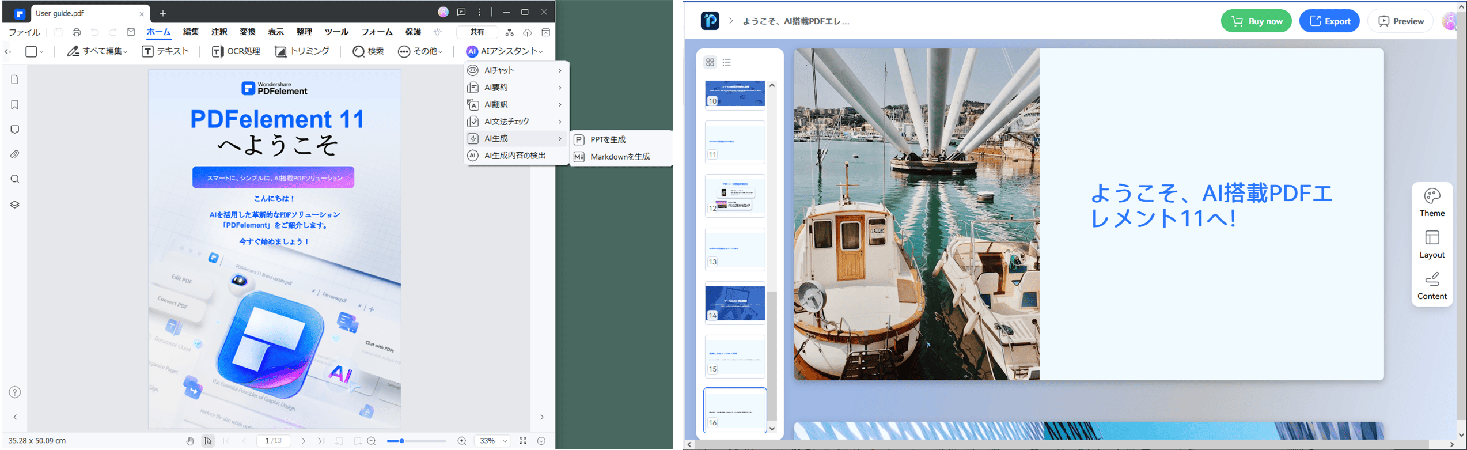Click the トリミング crop tool

tap(302, 51)
